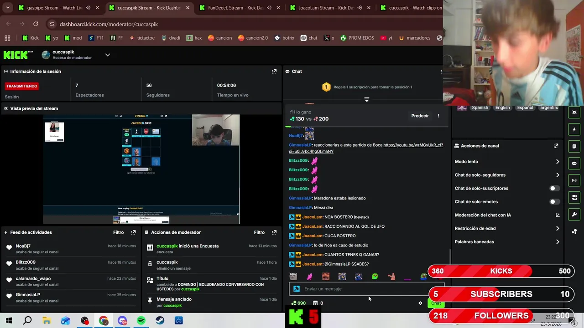Open the YouTube link from GimnasiaLP
The height and width of the screenshot is (328, 584).
point(366,148)
